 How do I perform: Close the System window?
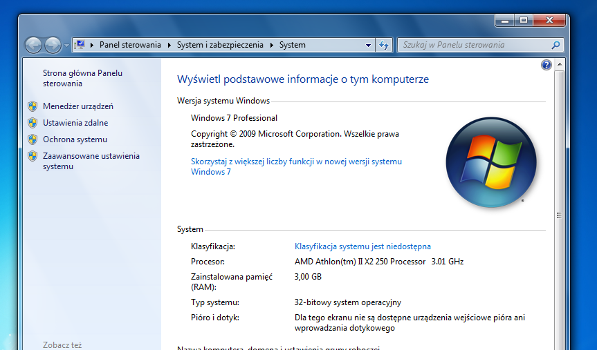[x=549, y=21]
